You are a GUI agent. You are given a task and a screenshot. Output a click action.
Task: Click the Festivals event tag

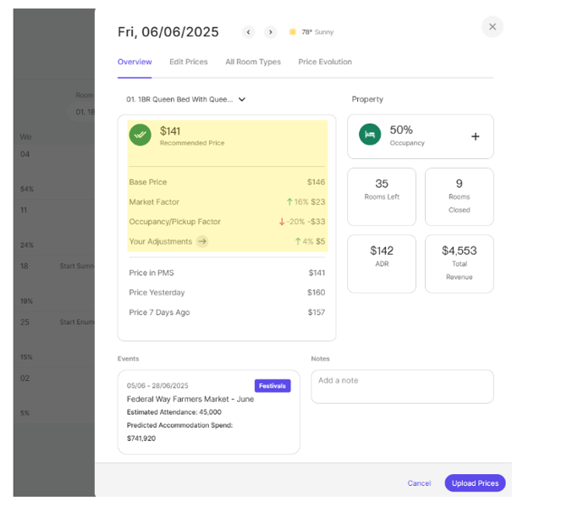point(272,386)
